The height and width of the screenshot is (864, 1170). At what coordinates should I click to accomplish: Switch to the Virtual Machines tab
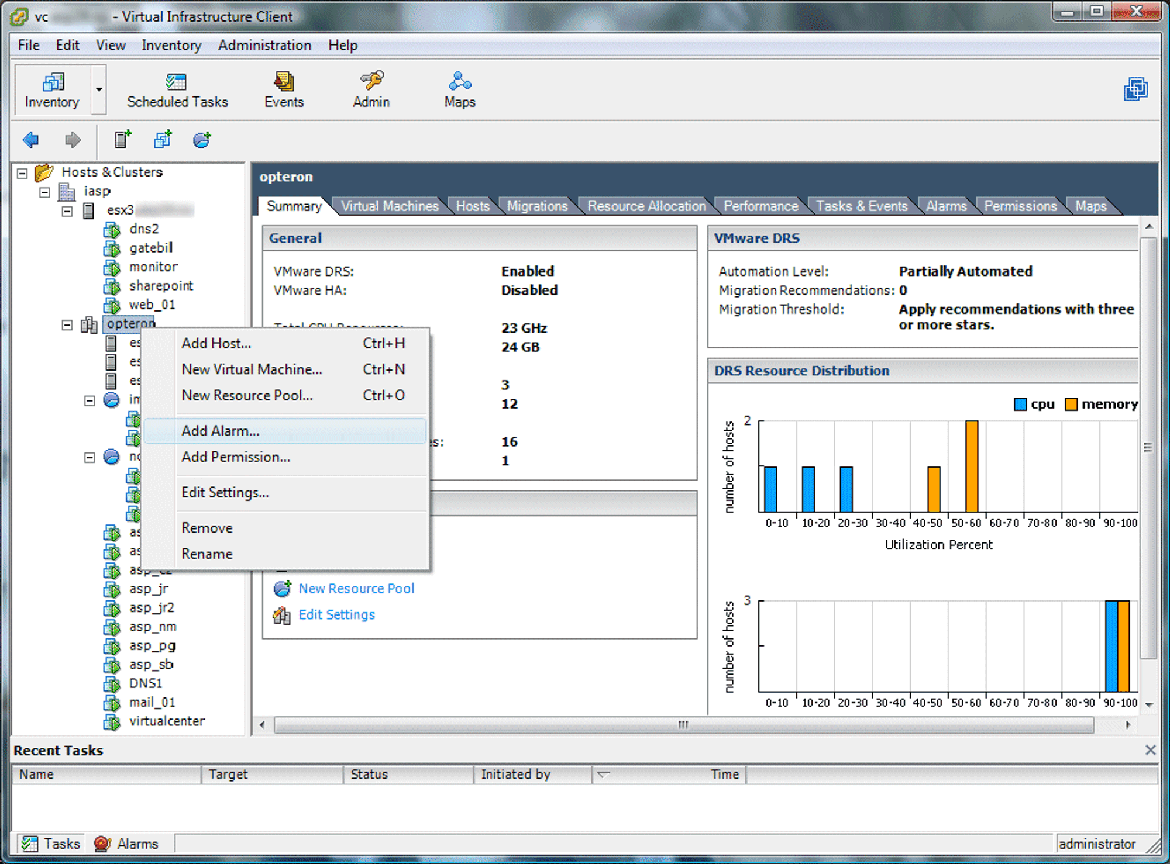[390, 206]
